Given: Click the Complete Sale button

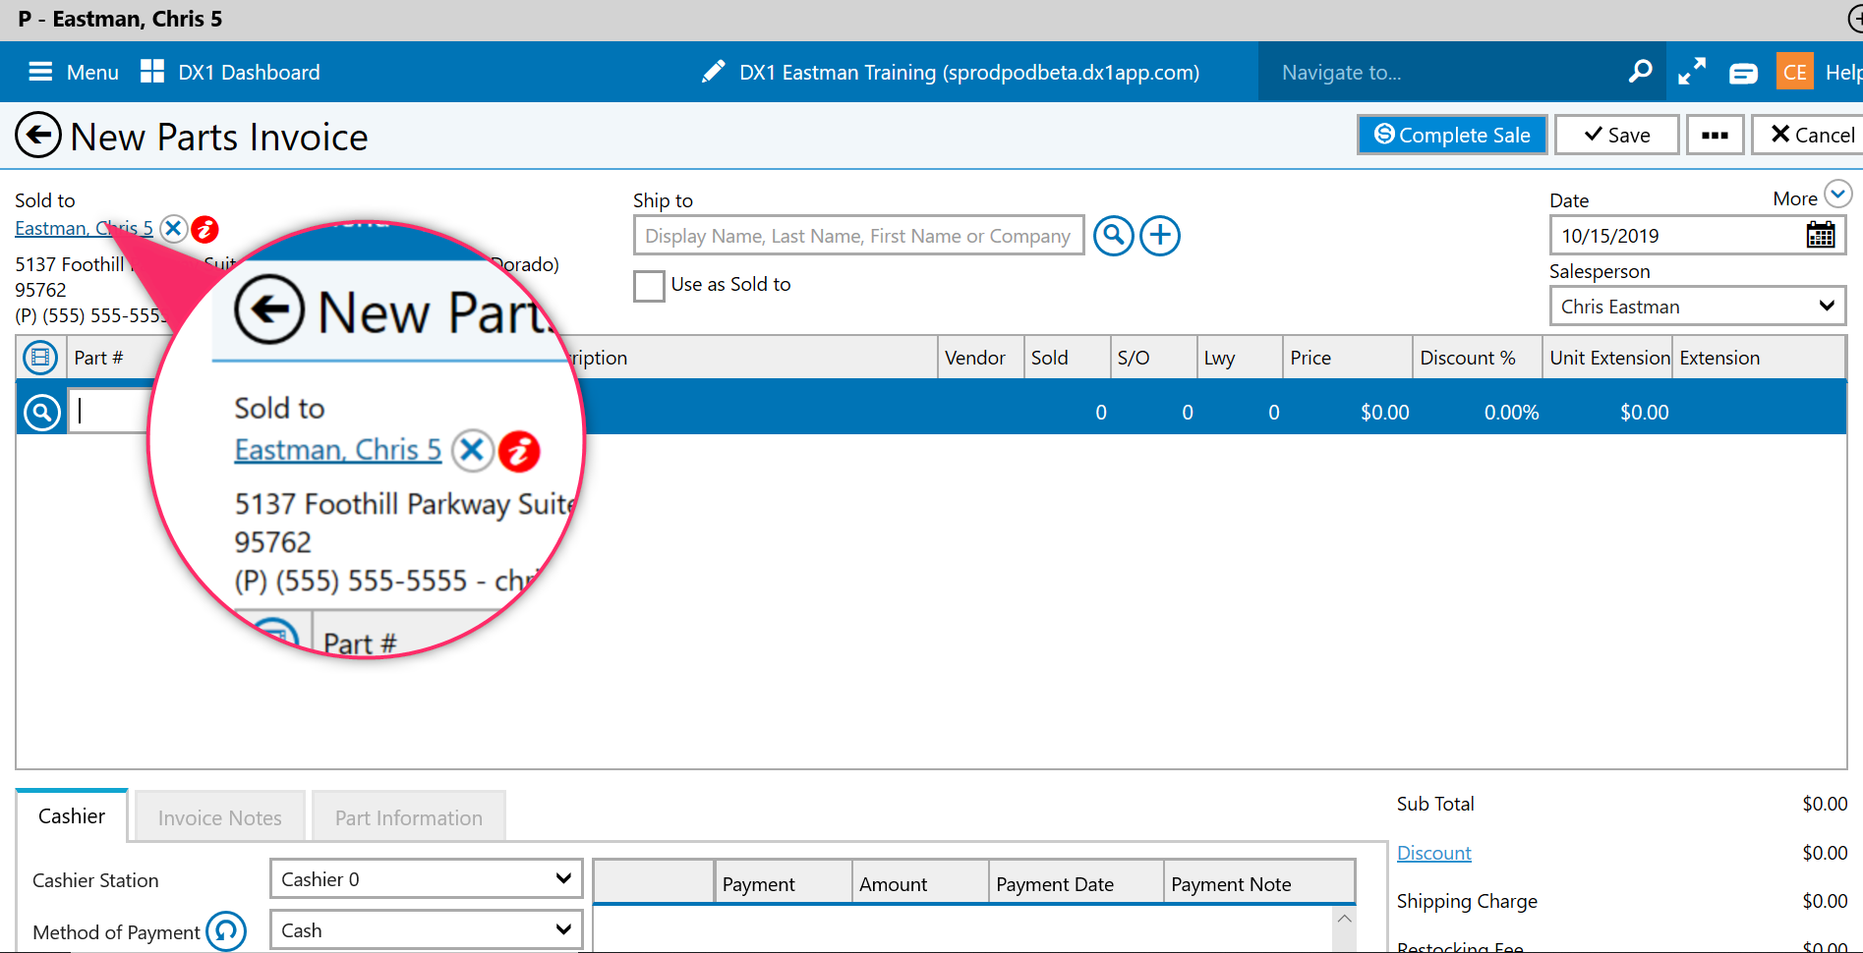Looking at the screenshot, I should tap(1452, 135).
